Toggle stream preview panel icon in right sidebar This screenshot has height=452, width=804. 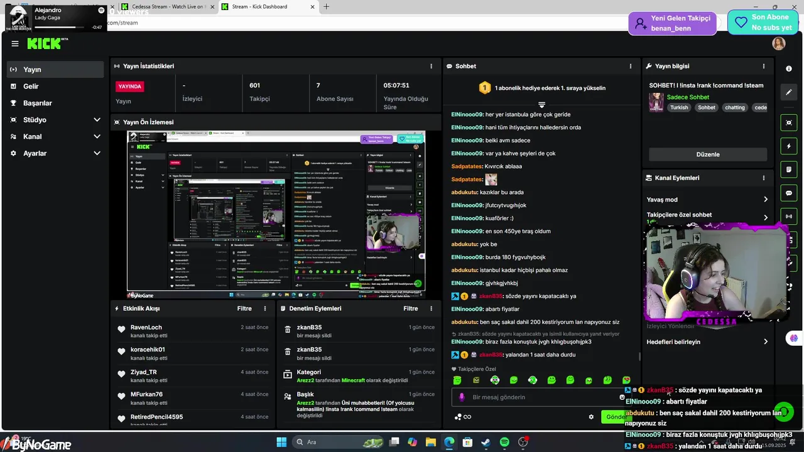[x=789, y=122]
